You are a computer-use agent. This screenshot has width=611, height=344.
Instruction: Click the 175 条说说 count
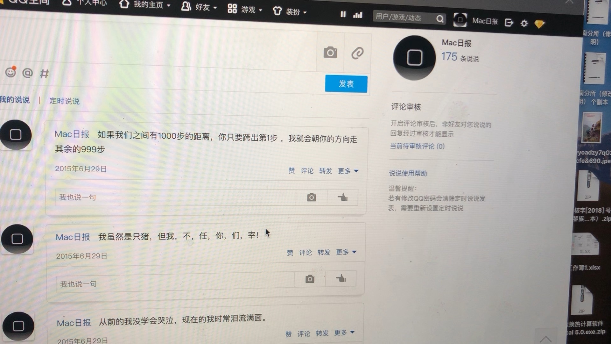tap(460, 57)
